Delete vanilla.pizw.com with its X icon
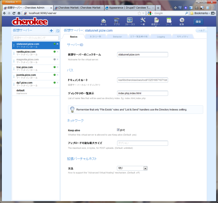This screenshot has width=218, height=203. tap(57, 51)
